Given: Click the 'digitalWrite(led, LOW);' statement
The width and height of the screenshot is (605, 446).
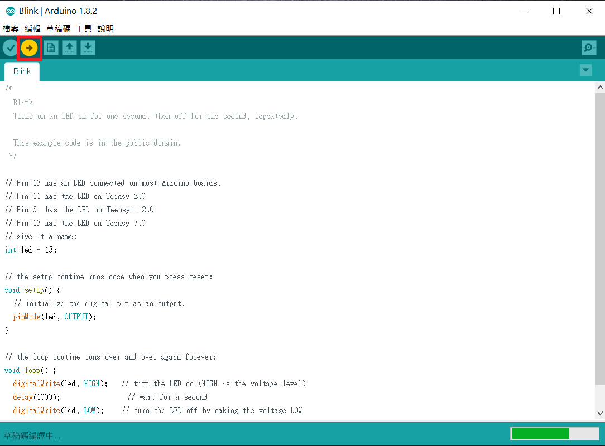Looking at the screenshot, I should (x=58, y=410).
